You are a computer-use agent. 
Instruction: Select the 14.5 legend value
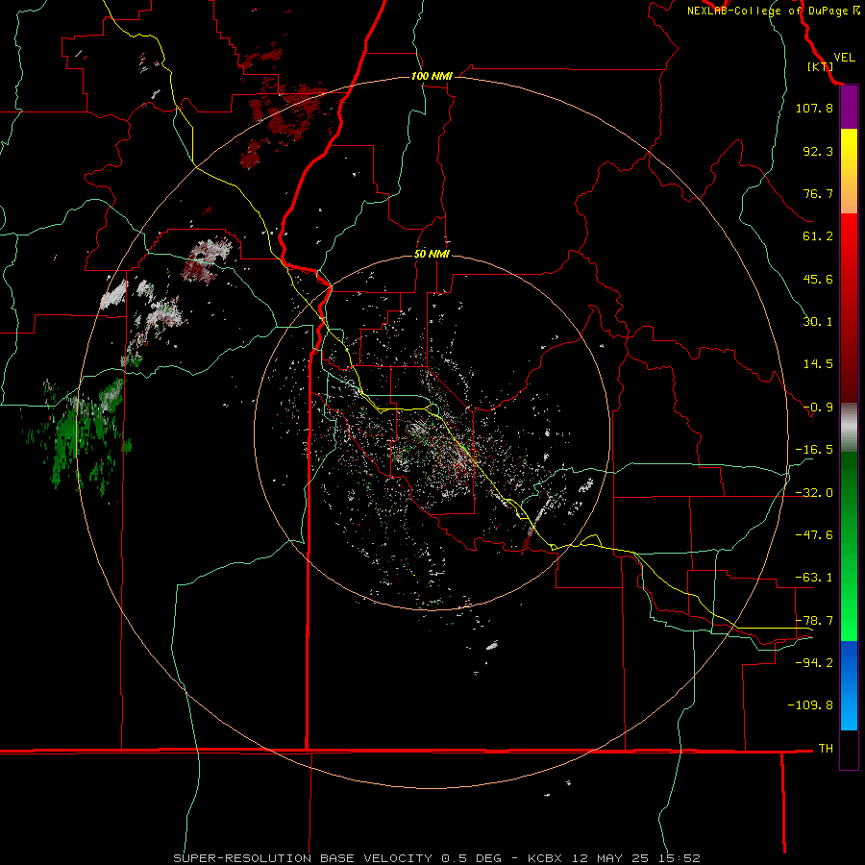tap(818, 364)
